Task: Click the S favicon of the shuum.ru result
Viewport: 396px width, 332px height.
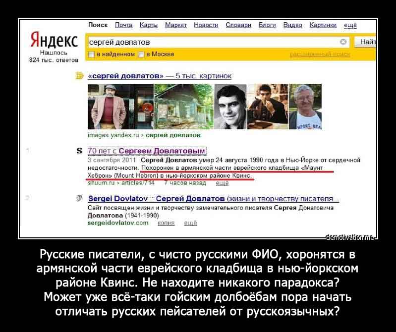Action: (x=79, y=151)
